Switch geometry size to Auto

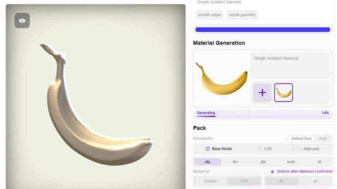[323, 138]
